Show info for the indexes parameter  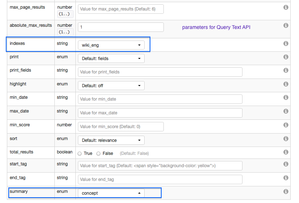click(286, 43)
